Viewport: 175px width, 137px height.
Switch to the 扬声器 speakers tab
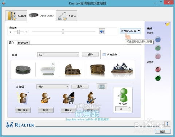tap(16, 16)
